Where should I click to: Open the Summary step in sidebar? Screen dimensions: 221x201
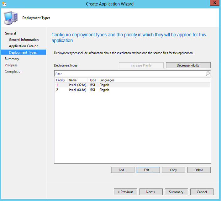point(12,59)
